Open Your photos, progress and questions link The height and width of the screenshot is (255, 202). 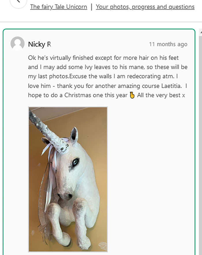145,7
